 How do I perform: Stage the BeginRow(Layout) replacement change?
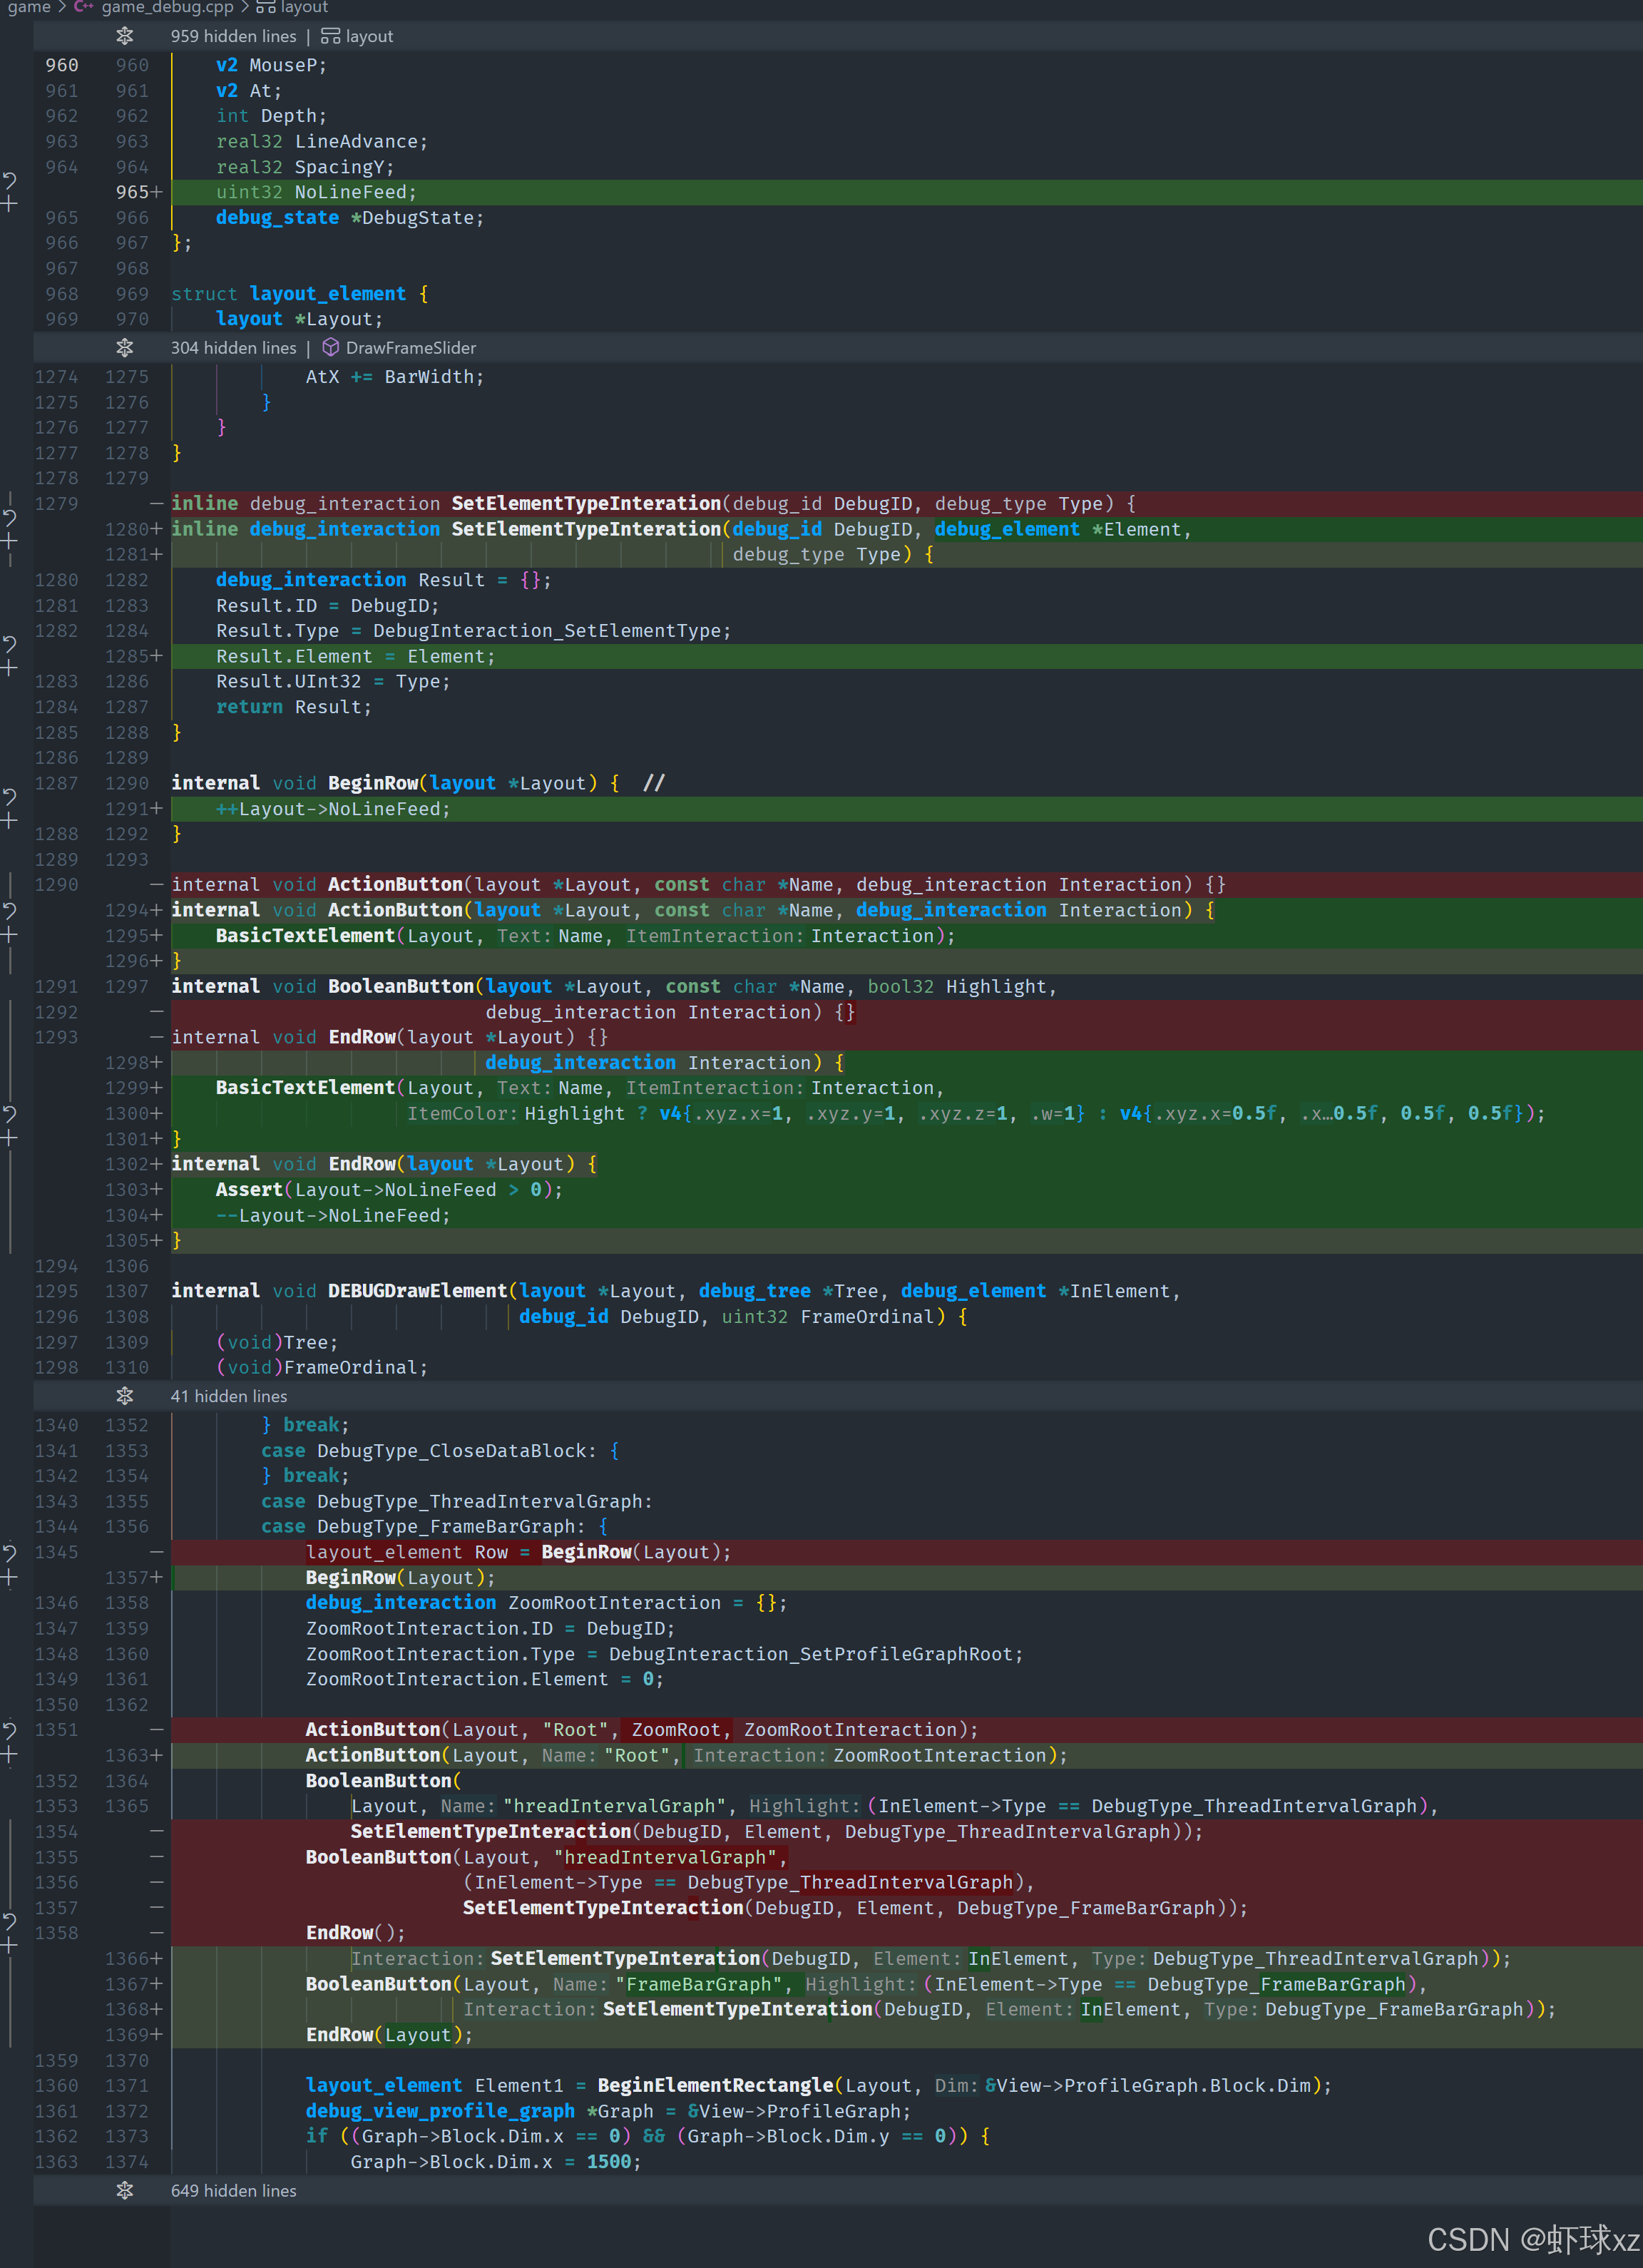click(x=10, y=1577)
